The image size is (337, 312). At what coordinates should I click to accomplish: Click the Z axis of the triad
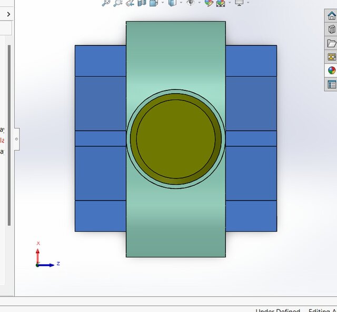(46, 265)
